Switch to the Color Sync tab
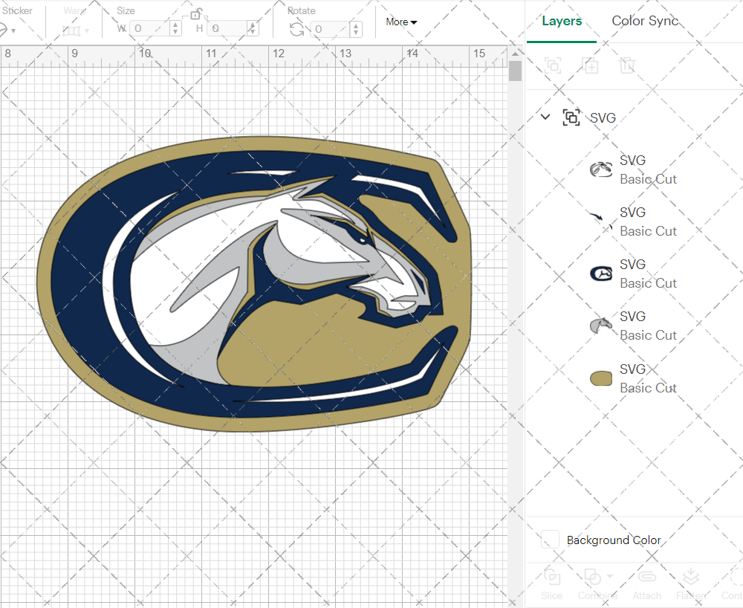Screen dimensions: 743x608 [x=645, y=21]
